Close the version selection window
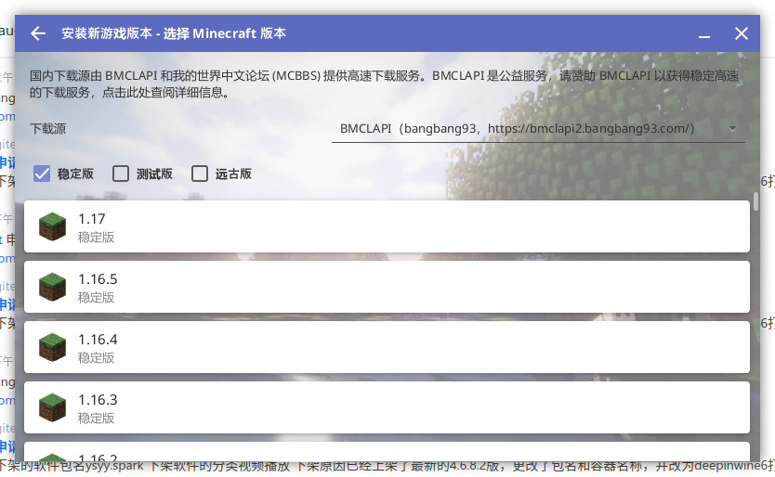 tap(742, 33)
